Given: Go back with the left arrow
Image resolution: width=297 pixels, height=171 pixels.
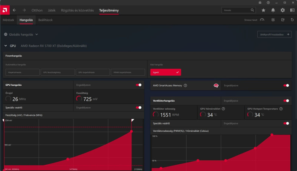Looking at the screenshot, I should pyautogui.click(x=14, y=10).
